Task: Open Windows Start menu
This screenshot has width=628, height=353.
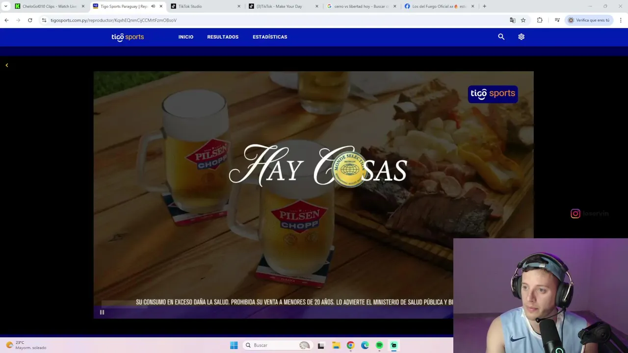Action: tap(234, 345)
